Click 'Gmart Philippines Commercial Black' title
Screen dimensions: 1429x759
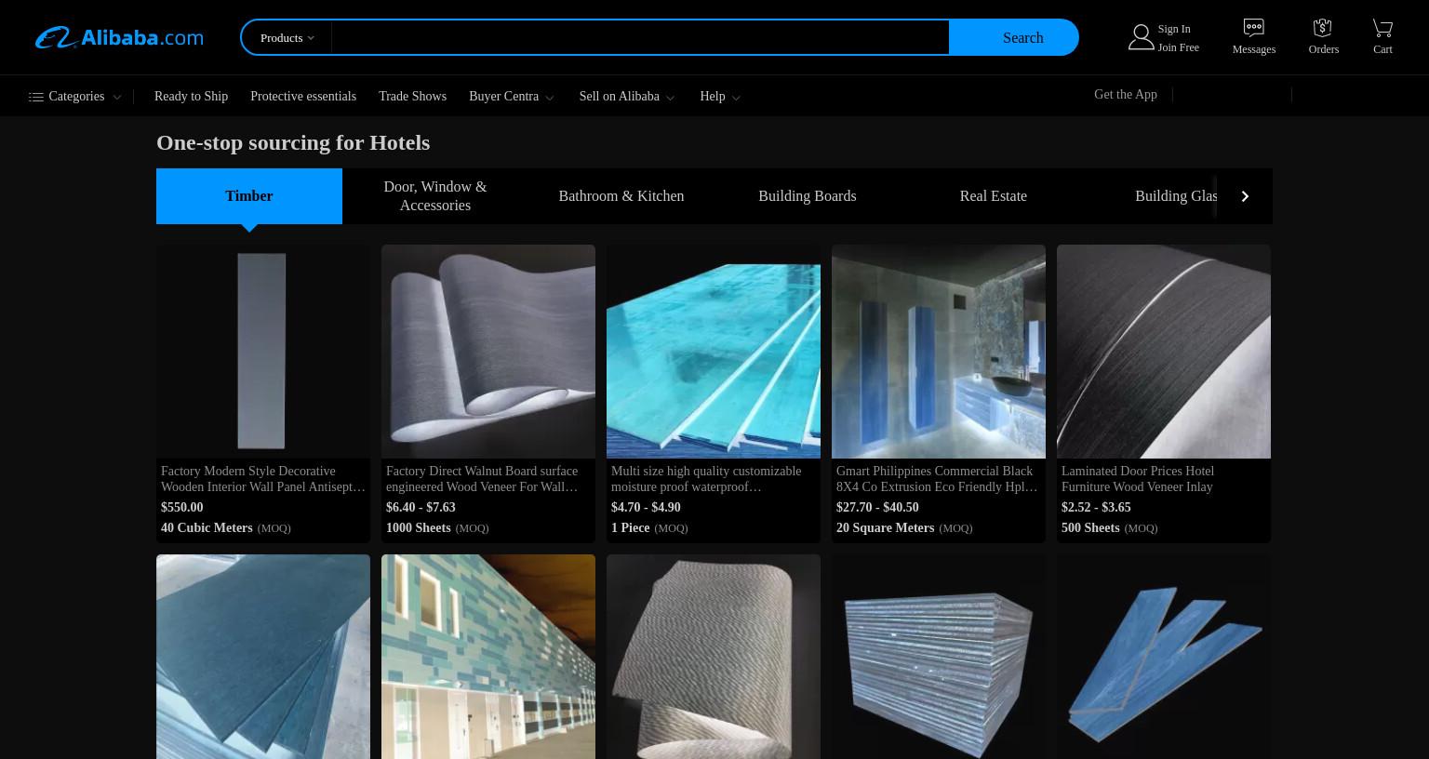(937, 479)
